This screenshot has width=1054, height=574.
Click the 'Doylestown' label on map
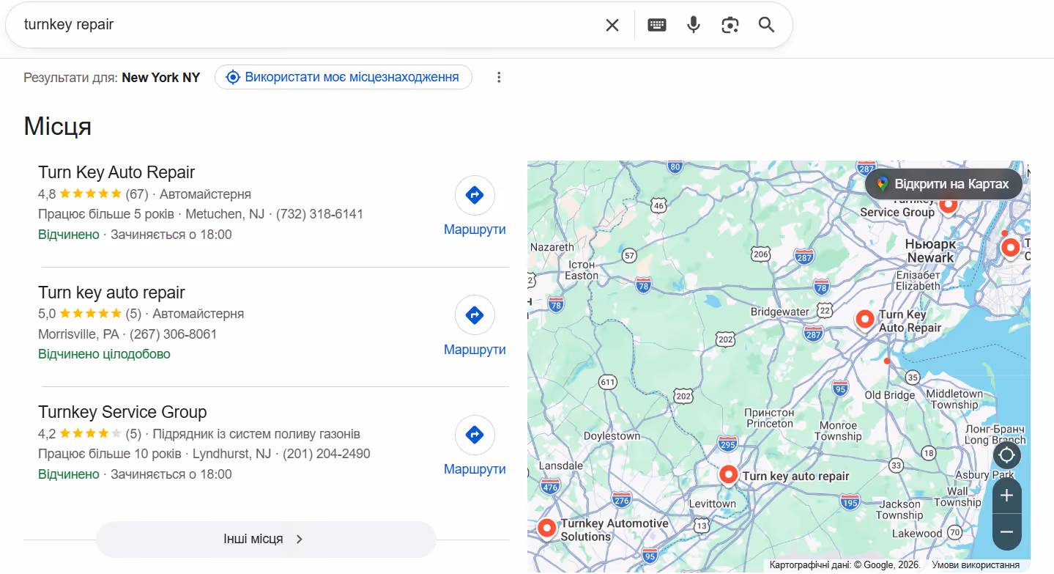tap(612, 435)
